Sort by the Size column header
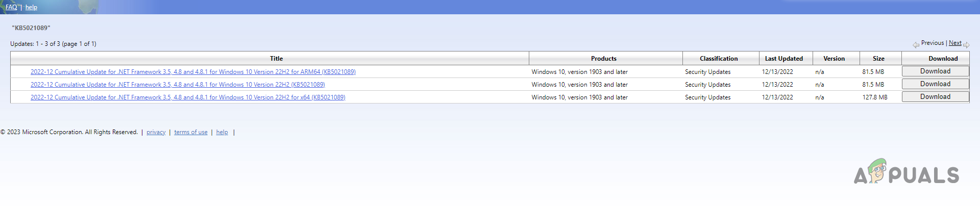The height and width of the screenshot is (206, 980). coord(878,59)
